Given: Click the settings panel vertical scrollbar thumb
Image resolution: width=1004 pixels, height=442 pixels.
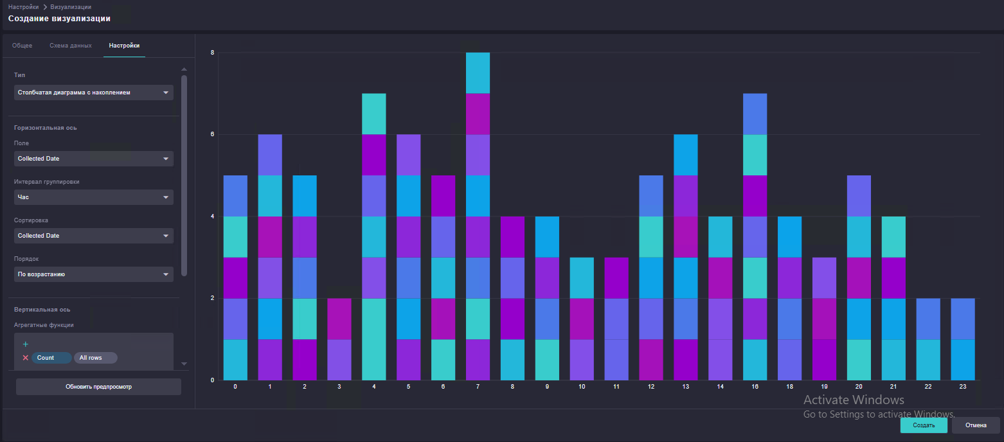Looking at the screenshot, I should [x=184, y=175].
